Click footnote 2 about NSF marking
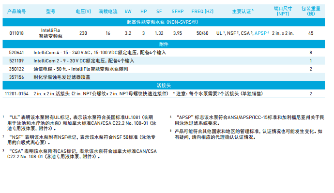Viewport: 334px width, 193px height. [x=79, y=140]
